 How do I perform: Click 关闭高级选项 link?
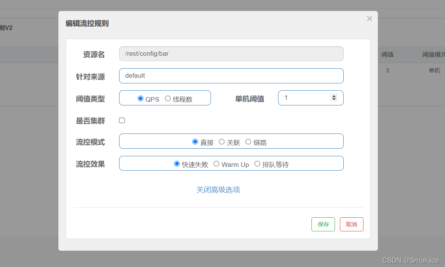pos(218,190)
